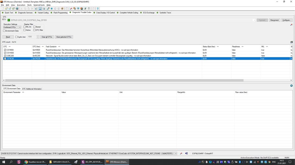Viewport: 295px width, 165px height.
Task: Click the cyclic interval 1000 input field
Action: tap(32, 37)
